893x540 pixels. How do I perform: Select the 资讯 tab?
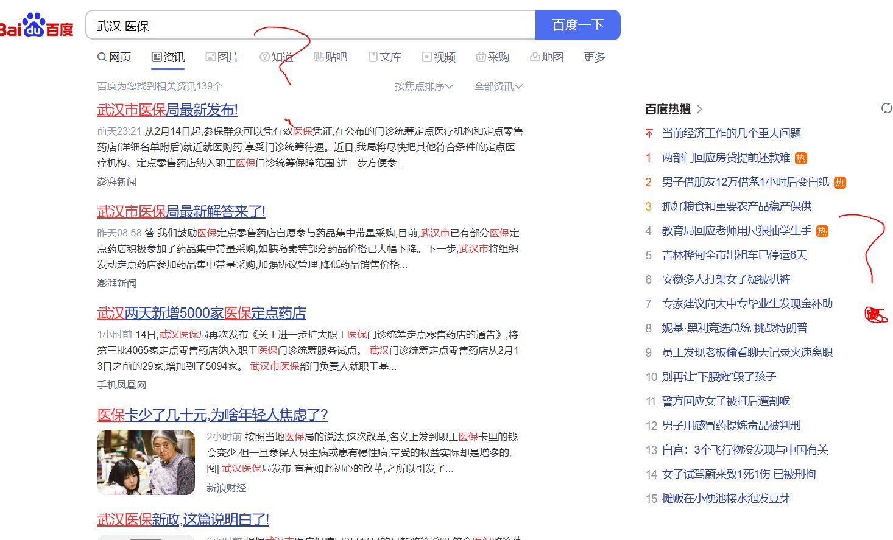point(168,57)
